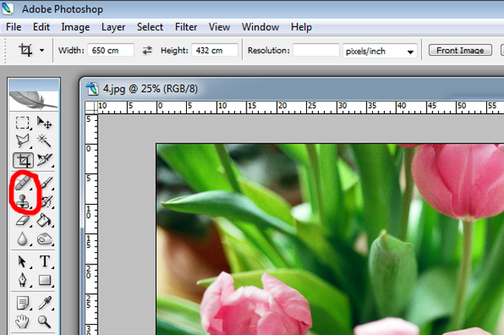Click the Front Image button
This screenshot has width=504, height=335.
(x=460, y=50)
